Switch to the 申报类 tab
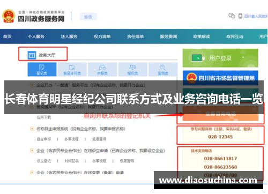This screenshot has width=268, height=194. point(102,70)
